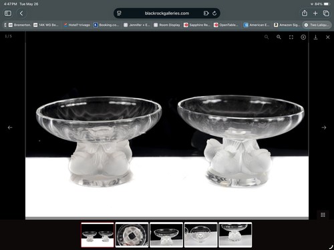Switch to the Bremerton tab
This screenshot has height=250, width=334.
19,25
